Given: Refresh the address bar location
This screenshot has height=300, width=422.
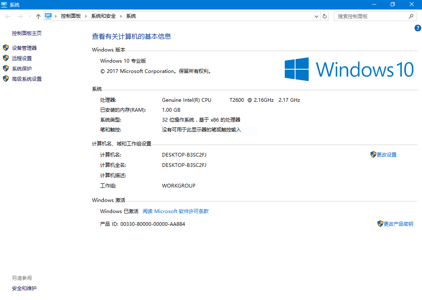Looking at the screenshot, I should (x=325, y=16).
